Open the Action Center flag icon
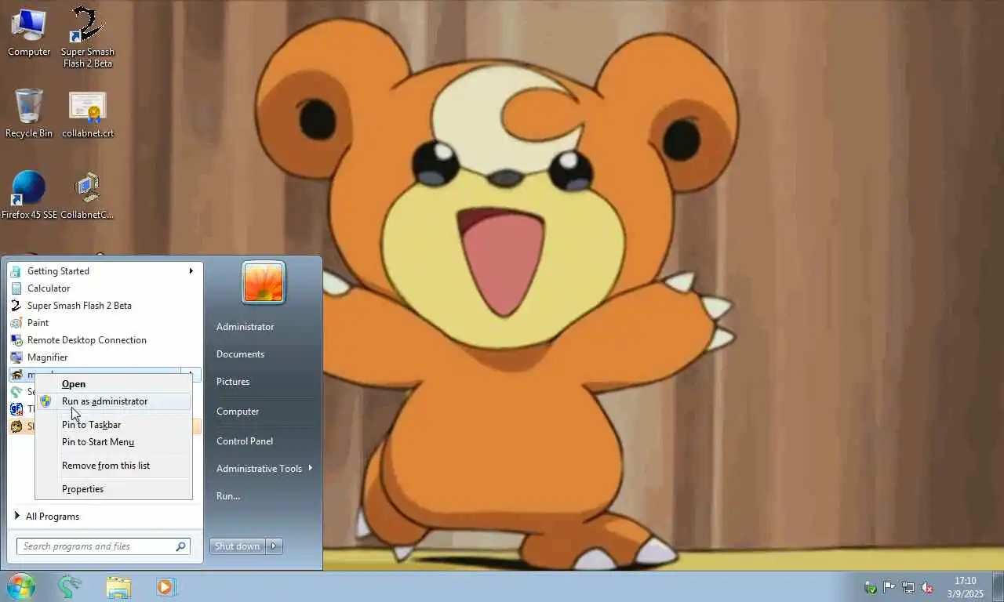This screenshot has height=602, width=1004. pos(889,587)
